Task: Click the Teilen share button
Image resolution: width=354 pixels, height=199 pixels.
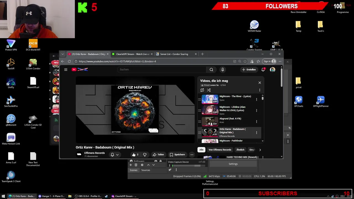Action: point(158,155)
